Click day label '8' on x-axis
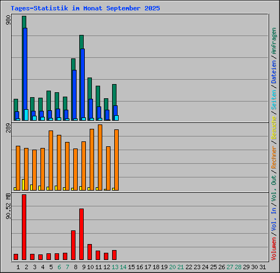The height and width of the screenshot is (273, 280). click(75, 267)
